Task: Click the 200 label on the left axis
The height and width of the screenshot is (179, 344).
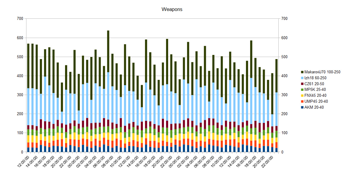Action: 20,114
